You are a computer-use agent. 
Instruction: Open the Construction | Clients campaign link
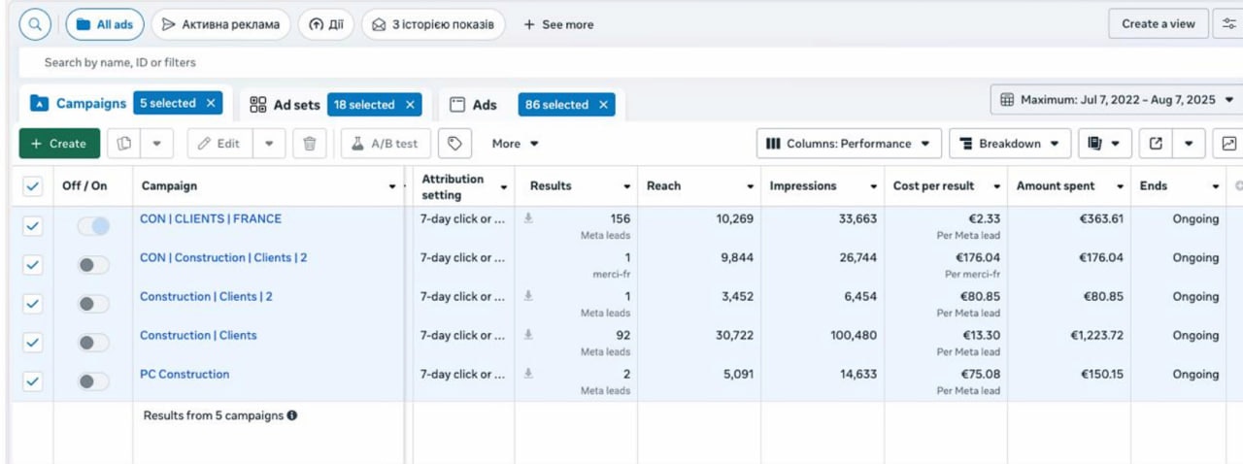pyautogui.click(x=198, y=335)
